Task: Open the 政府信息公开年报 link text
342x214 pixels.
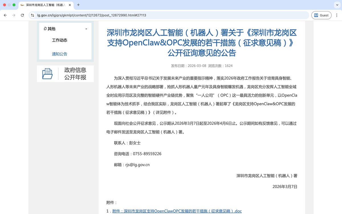Action: tap(75, 74)
